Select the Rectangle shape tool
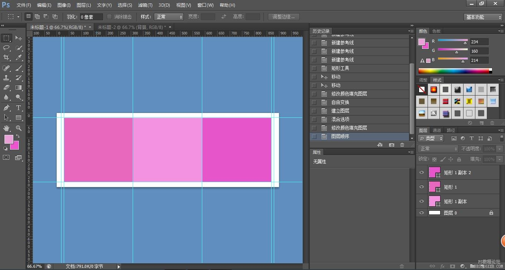Image resolution: width=505 pixels, height=270 pixels. tap(19, 117)
